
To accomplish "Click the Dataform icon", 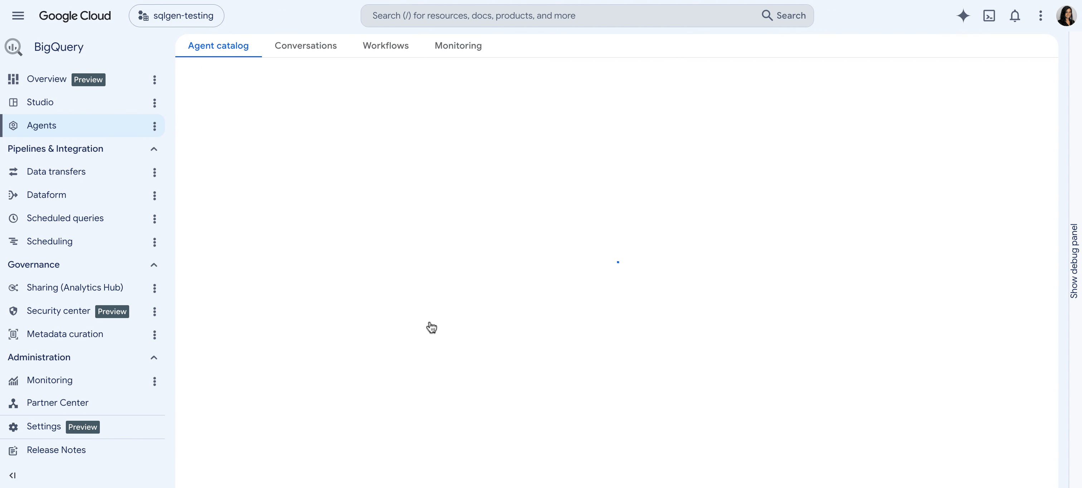I will click(x=14, y=195).
